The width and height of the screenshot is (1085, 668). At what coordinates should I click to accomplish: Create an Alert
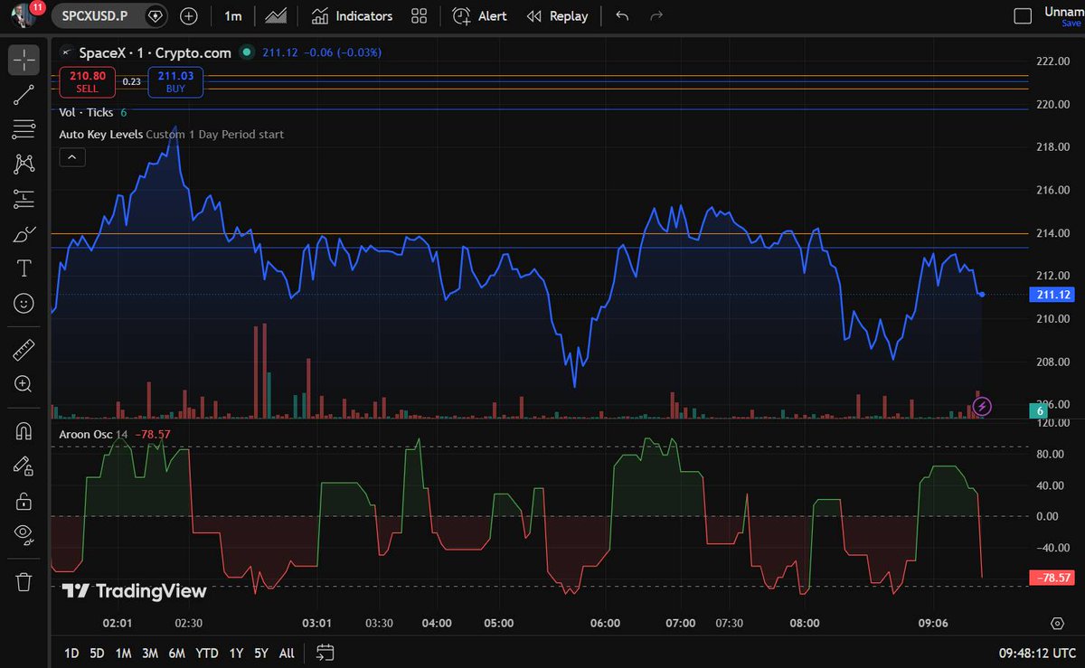click(480, 15)
